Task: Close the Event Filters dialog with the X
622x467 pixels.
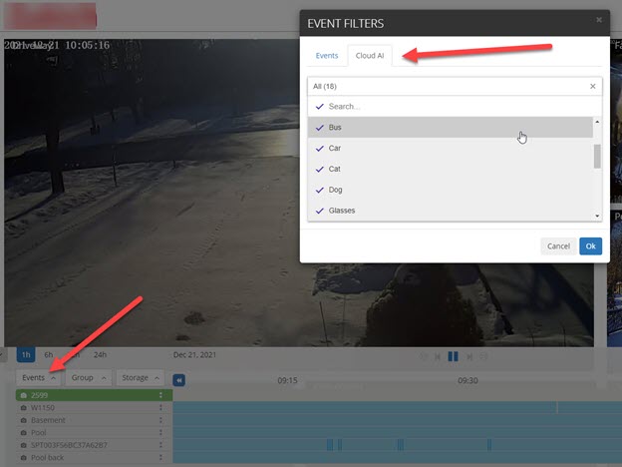Action: (599, 20)
